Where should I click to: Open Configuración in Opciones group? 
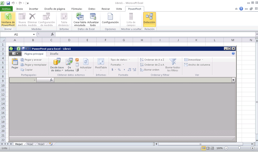(110, 19)
